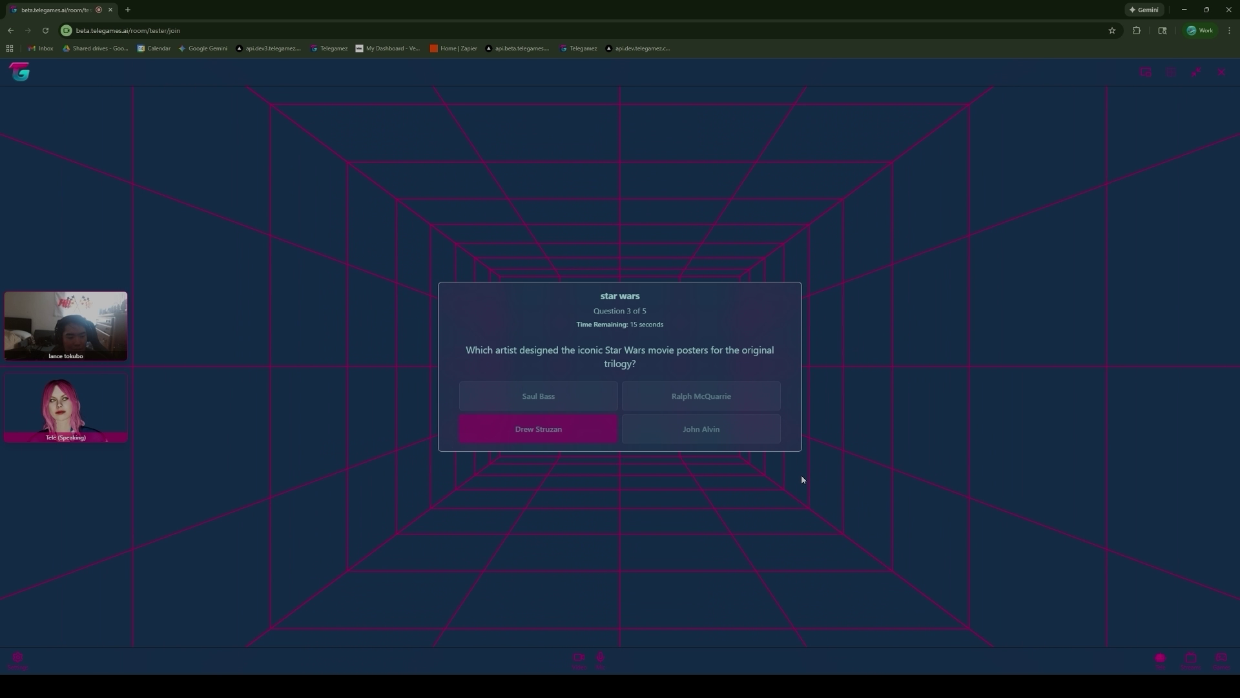1240x698 pixels.
Task: Click the Telegamez logo icon
Action: (20, 72)
